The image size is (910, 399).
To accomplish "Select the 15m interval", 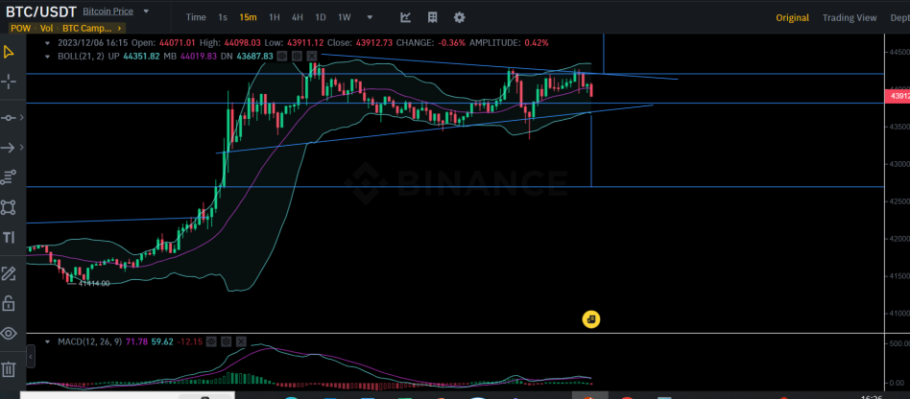I will 248,17.
